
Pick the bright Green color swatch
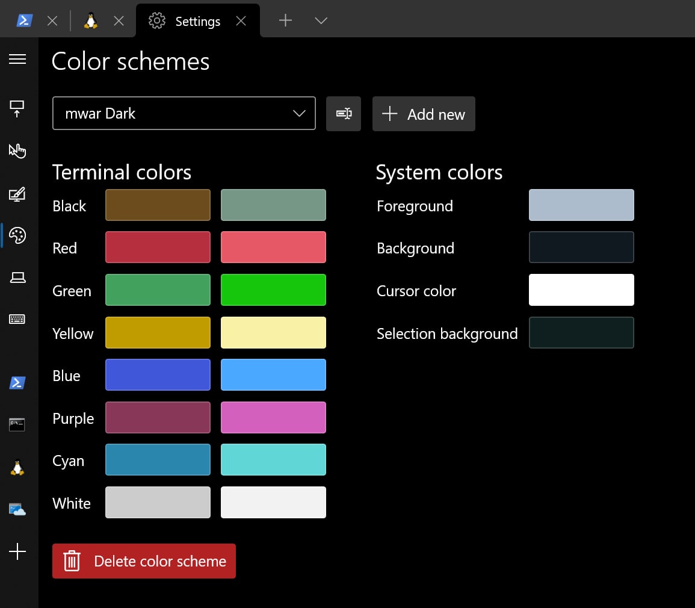click(273, 290)
